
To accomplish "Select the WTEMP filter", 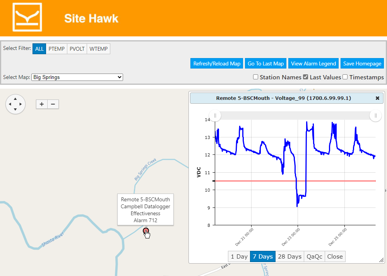I will coord(98,49).
